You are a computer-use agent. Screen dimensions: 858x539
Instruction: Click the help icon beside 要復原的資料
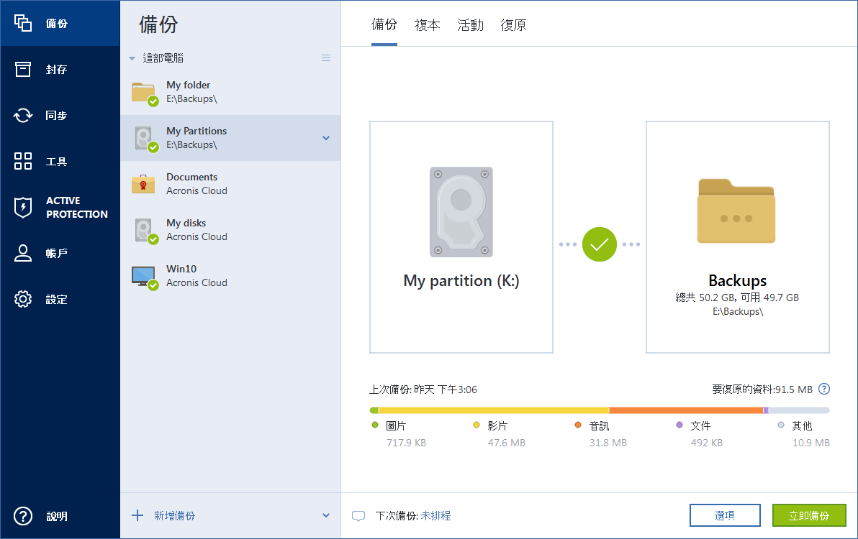click(824, 389)
